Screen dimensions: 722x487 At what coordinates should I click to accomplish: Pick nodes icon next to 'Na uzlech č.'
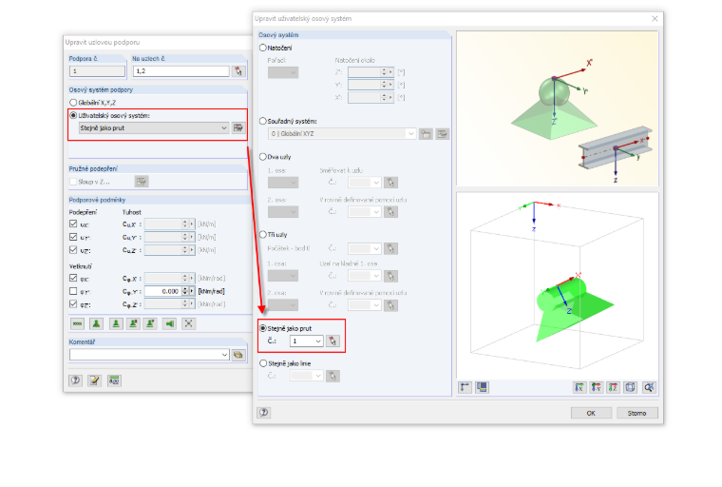pyautogui.click(x=238, y=71)
